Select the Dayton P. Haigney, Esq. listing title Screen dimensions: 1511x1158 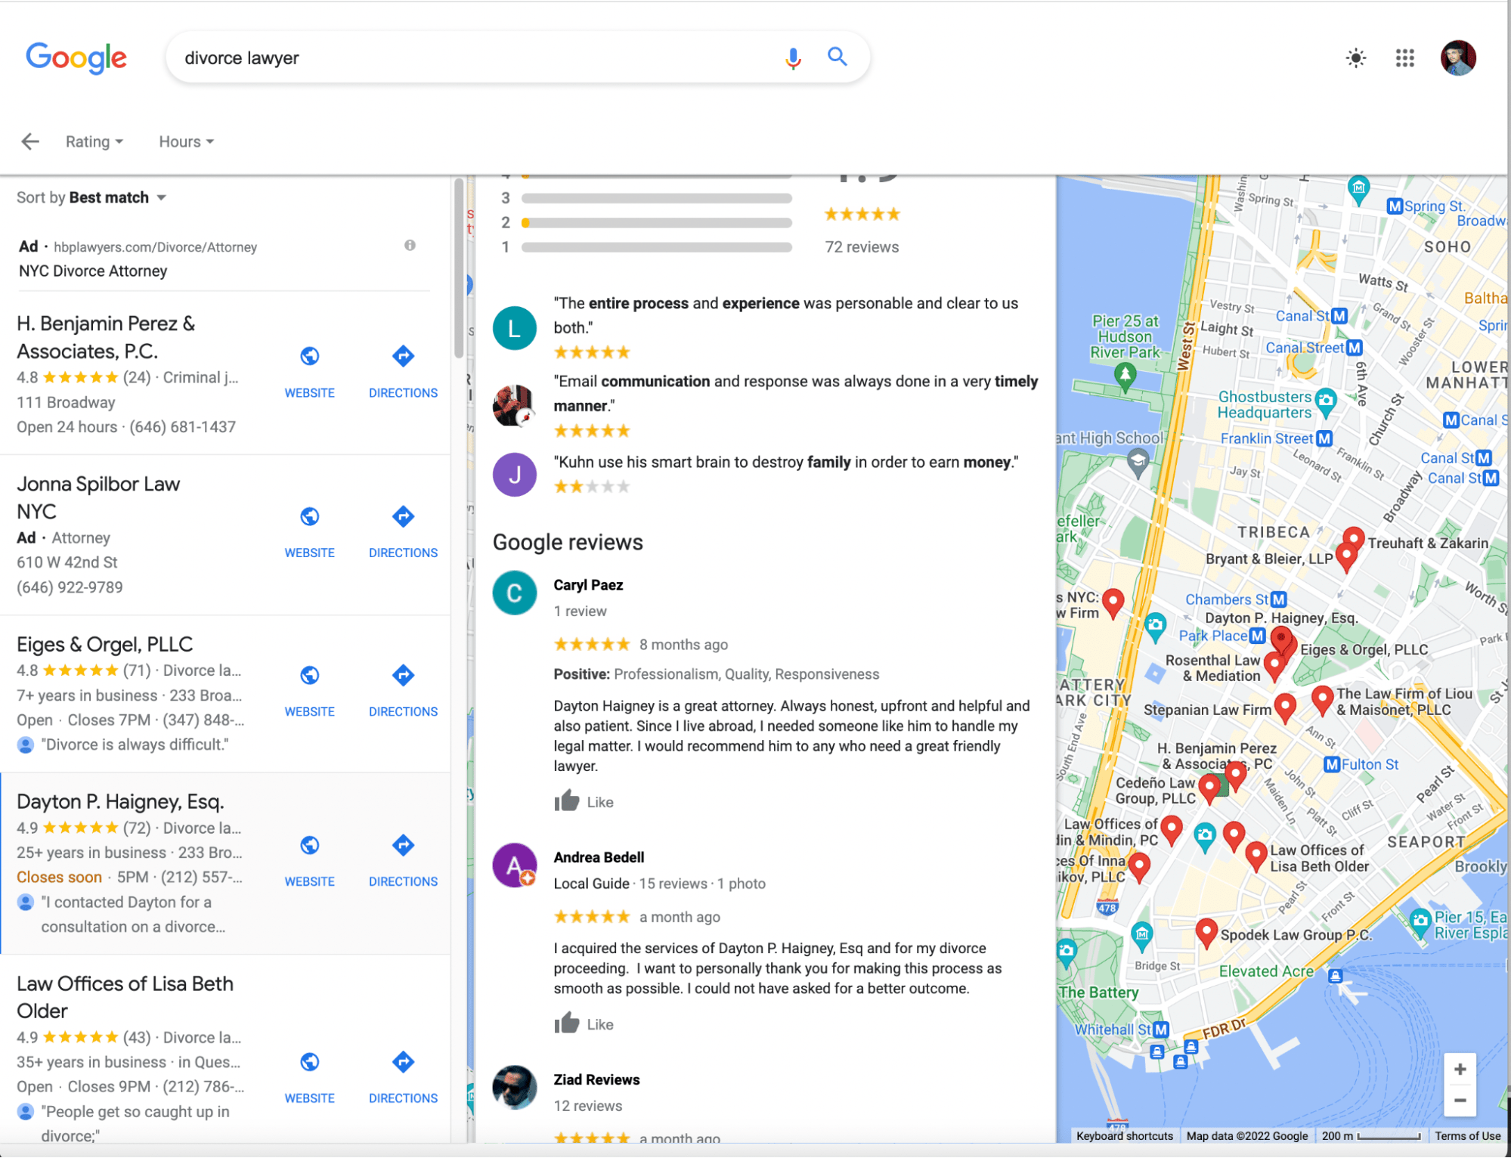point(120,801)
